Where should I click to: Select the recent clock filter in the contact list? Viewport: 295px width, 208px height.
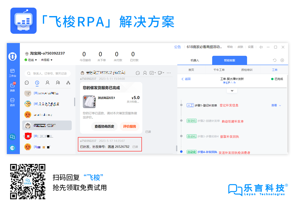pos(37,83)
